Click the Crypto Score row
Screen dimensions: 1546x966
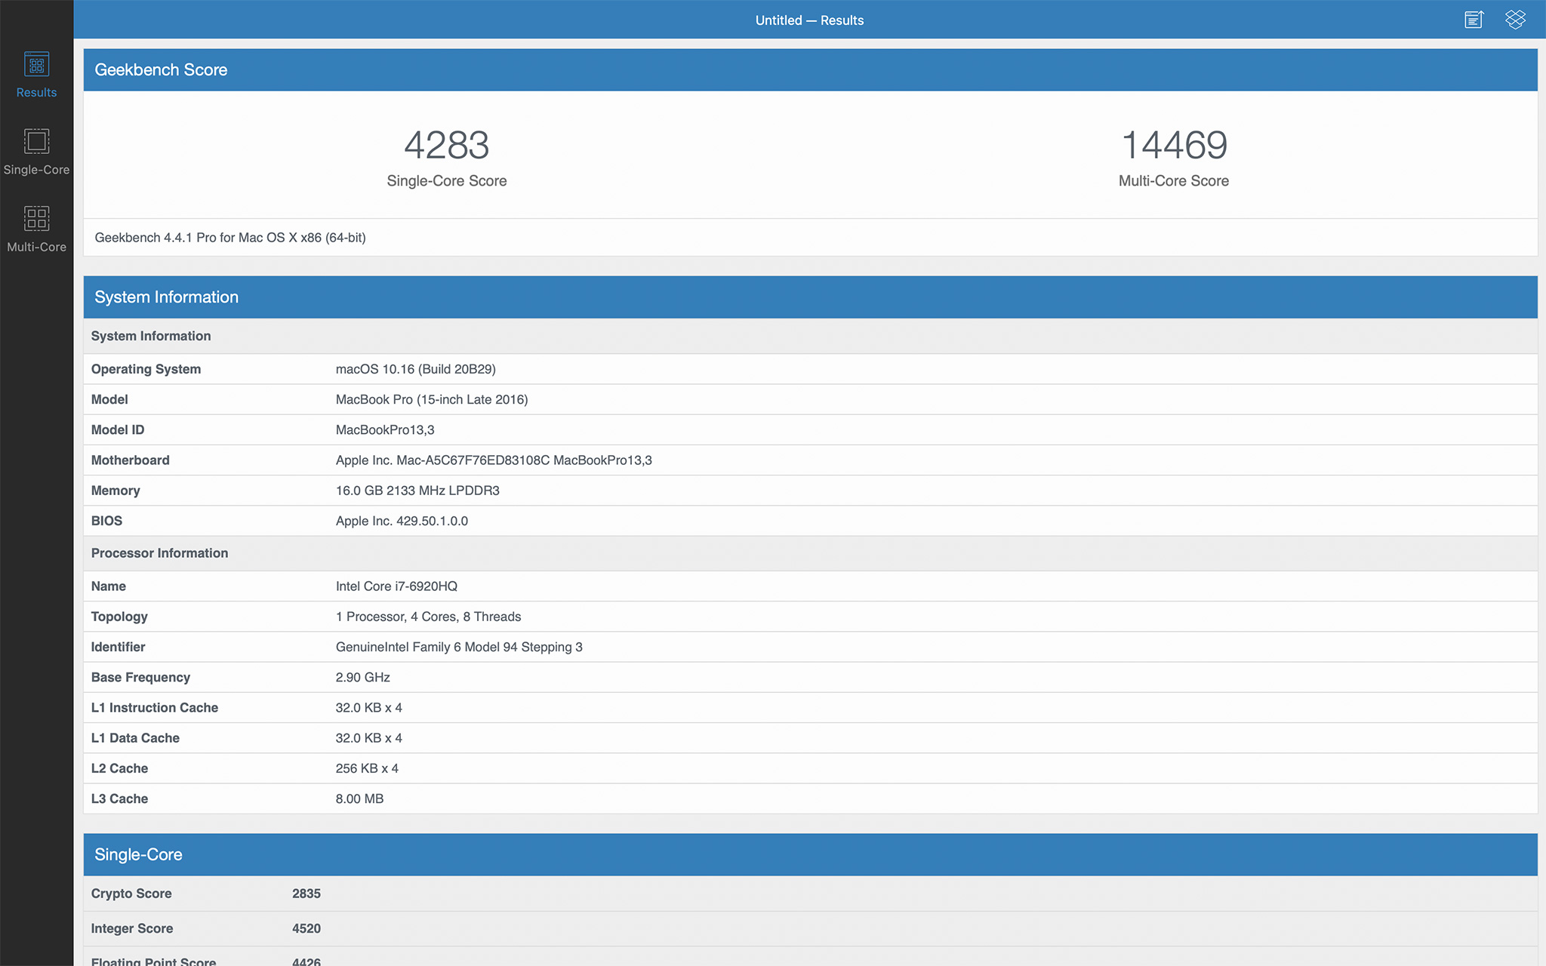(x=131, y=894)
